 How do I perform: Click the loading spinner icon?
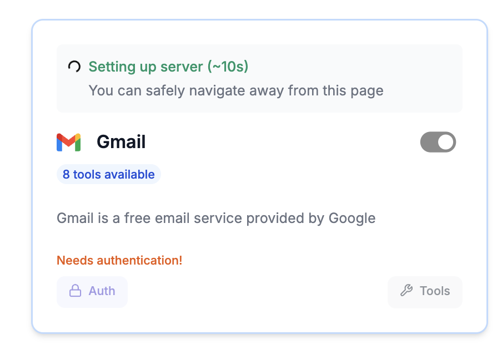coord(74,67)
